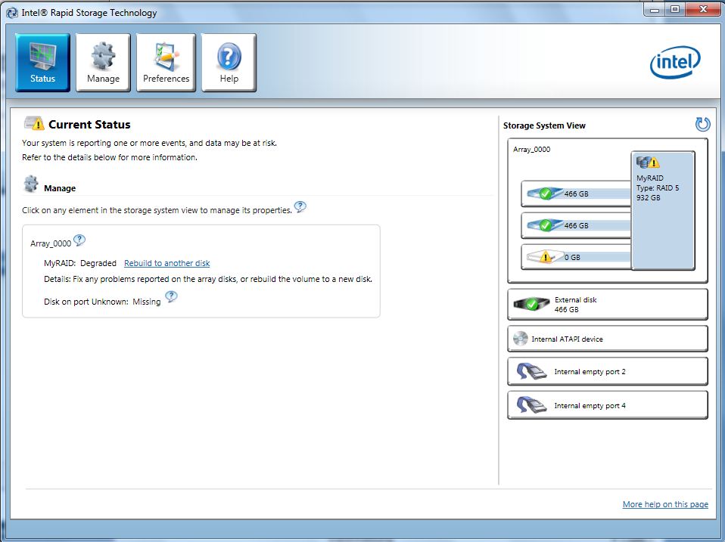Click Rebuild to another disk link
Screen dimensions: 725x542
click(167, 263)
